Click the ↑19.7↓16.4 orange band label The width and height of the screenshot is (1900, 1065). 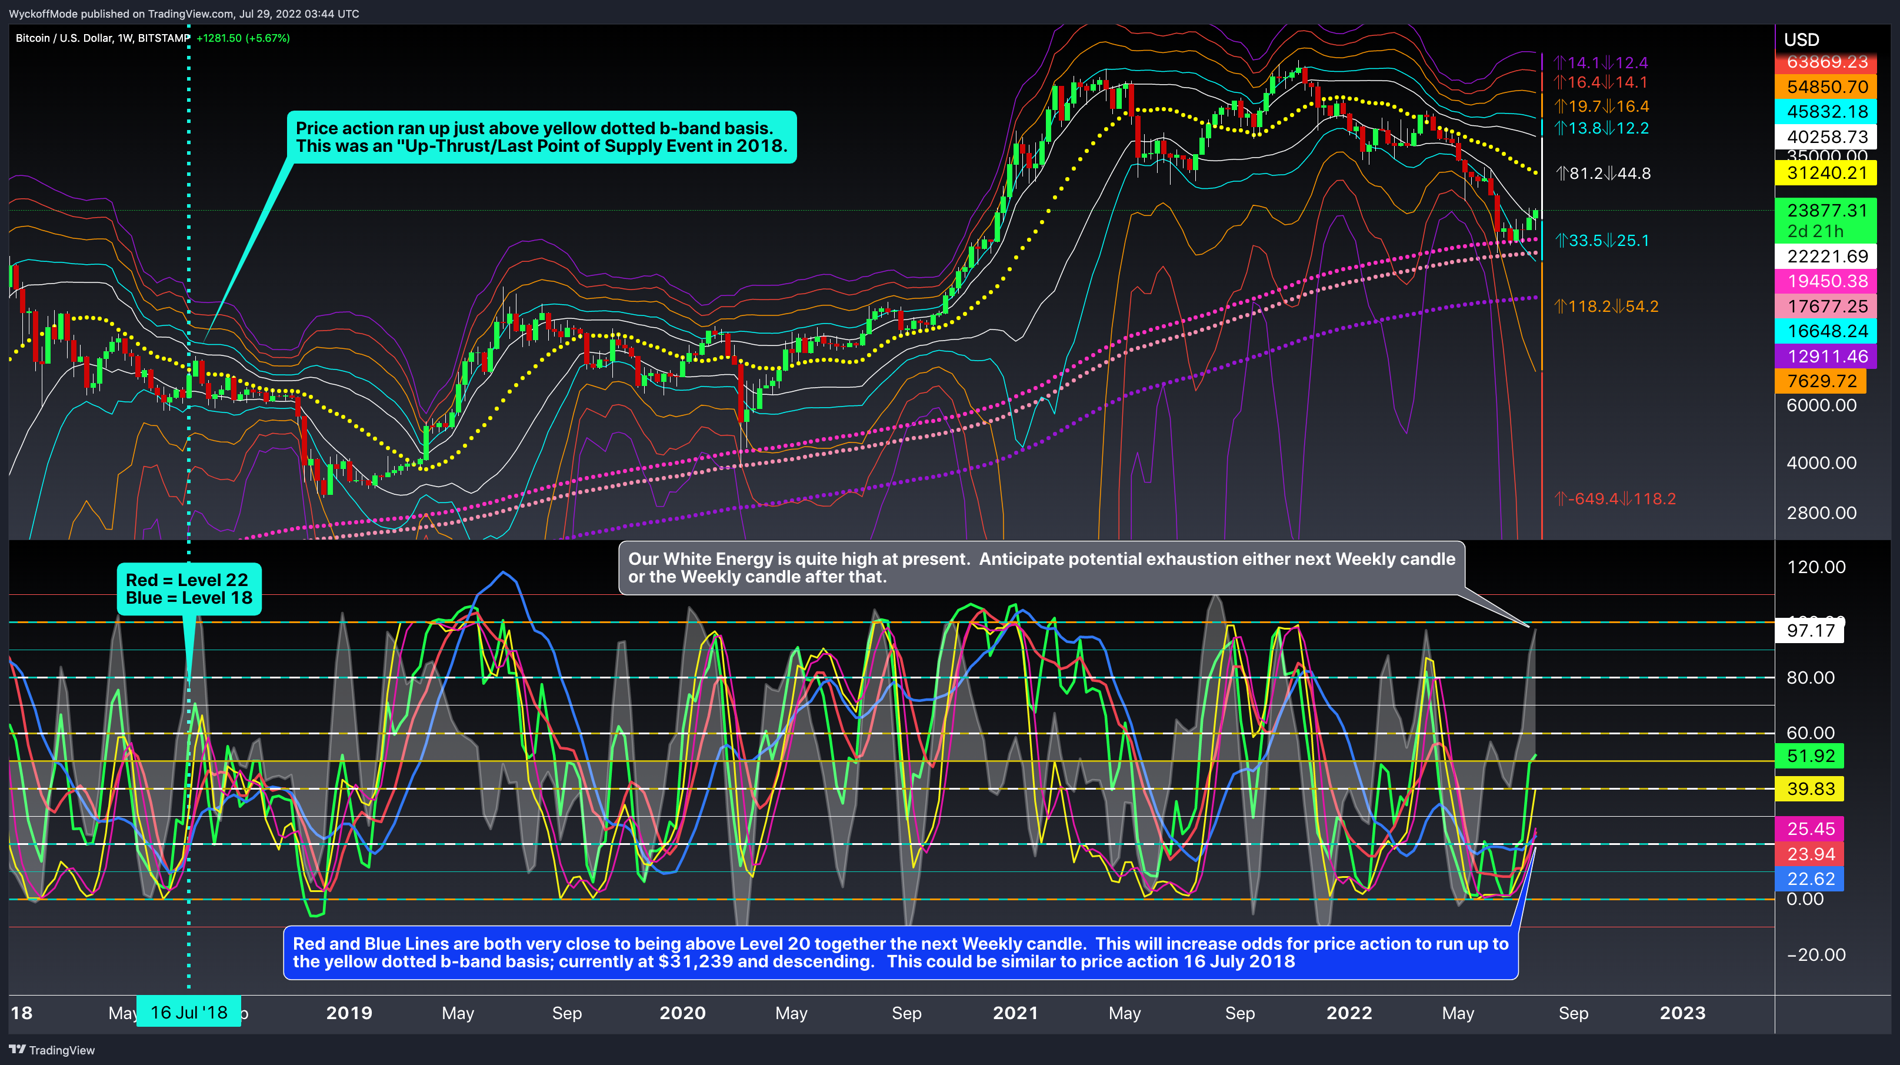(1601, 106)
